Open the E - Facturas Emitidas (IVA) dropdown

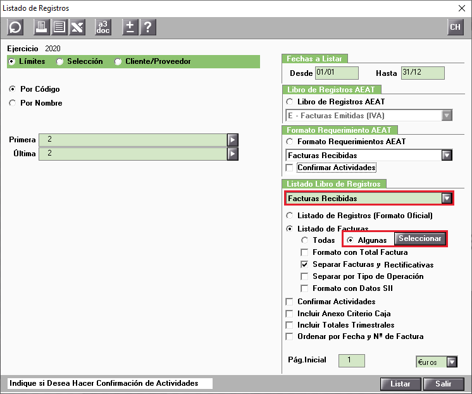447,116
